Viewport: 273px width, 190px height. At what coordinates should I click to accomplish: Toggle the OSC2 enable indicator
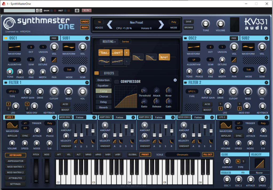point(185,38)
